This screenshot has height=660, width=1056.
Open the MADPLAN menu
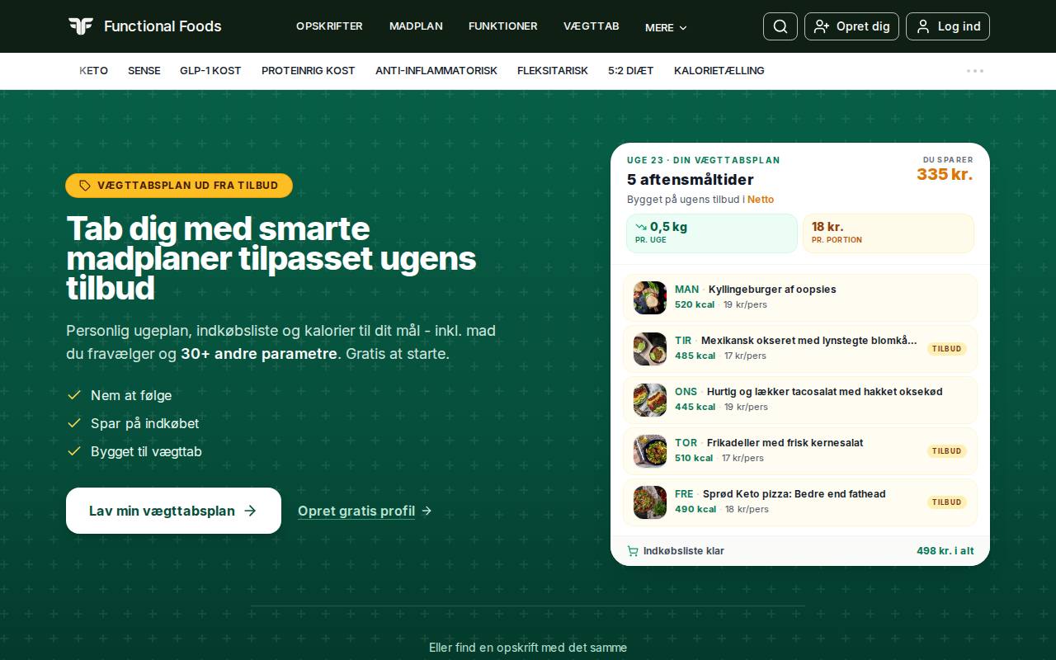[x=416, y=26]
